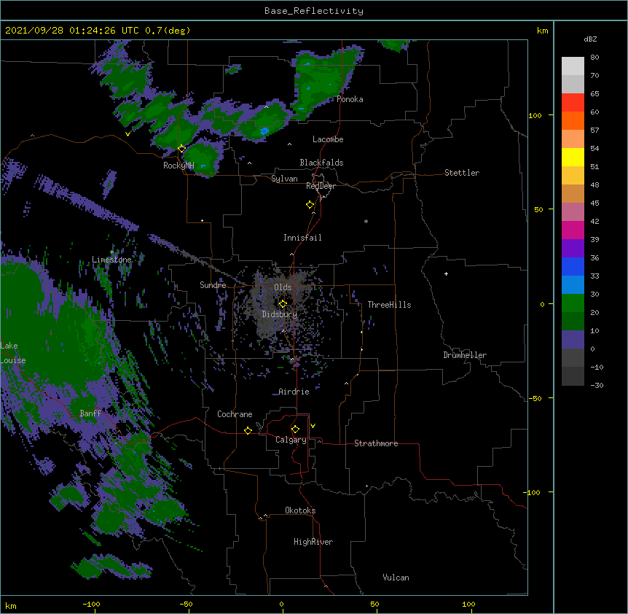Click the yellow radar-site marker near Olds
The width and height of the screenshot is (628, 614).
[x=283, y=303]
